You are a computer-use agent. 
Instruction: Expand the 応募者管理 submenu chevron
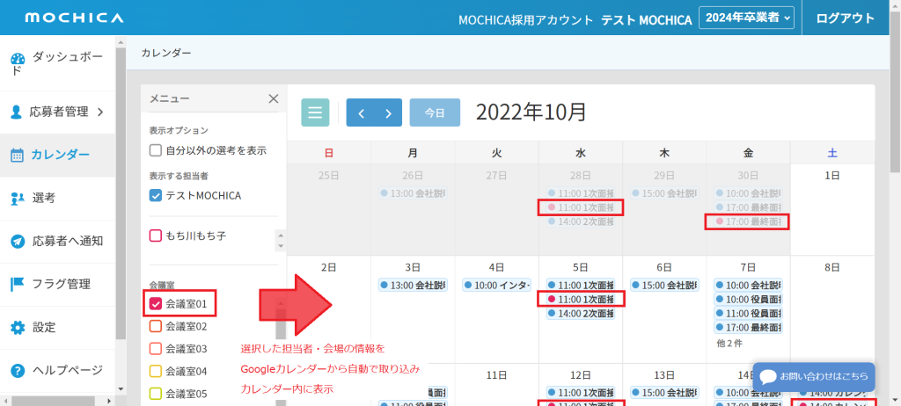99,112
